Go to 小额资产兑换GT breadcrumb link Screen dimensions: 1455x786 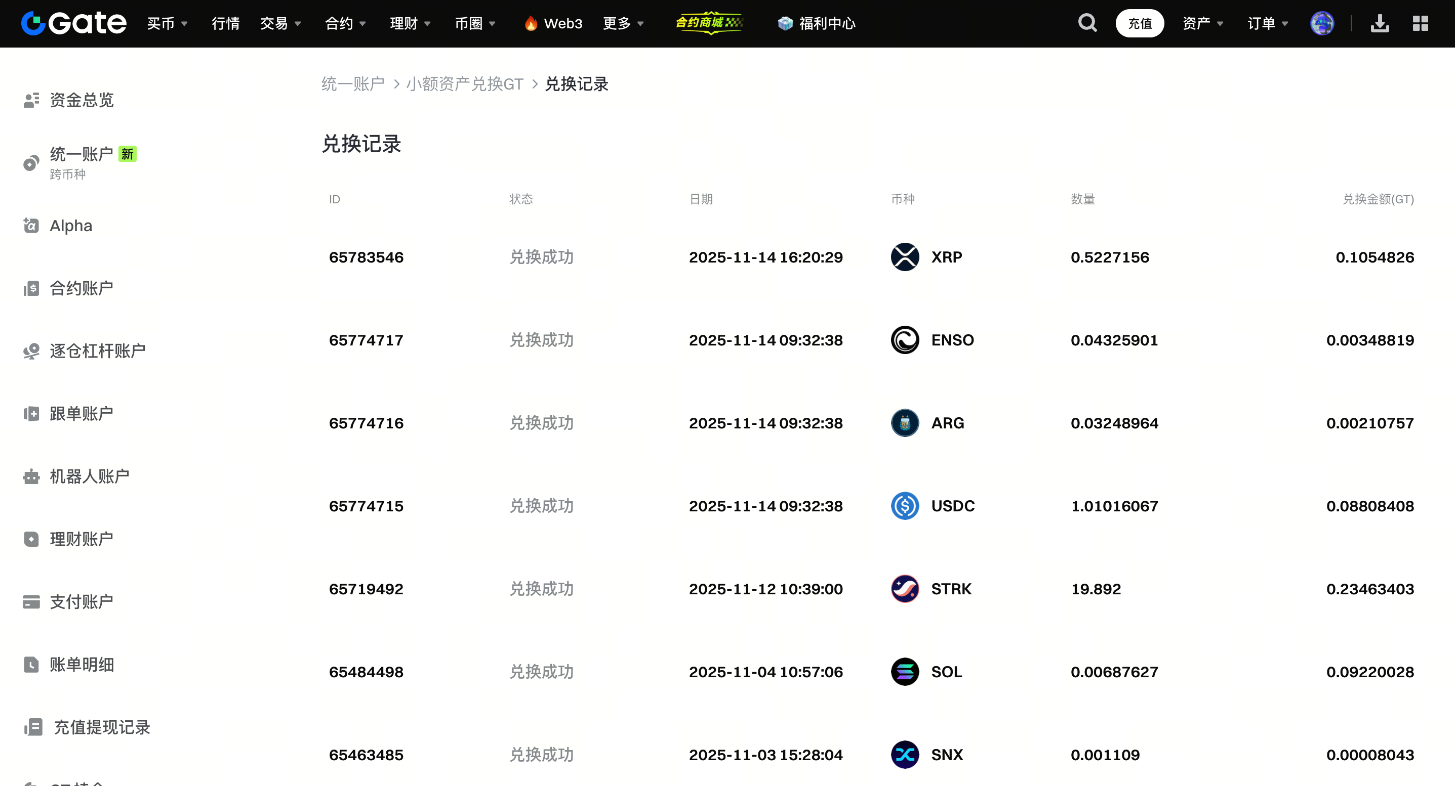[x=464, y=84]
